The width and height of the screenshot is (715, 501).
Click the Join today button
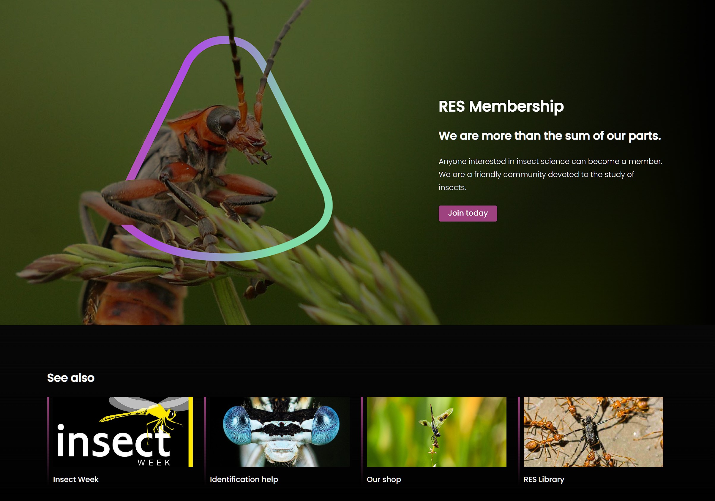468,213
